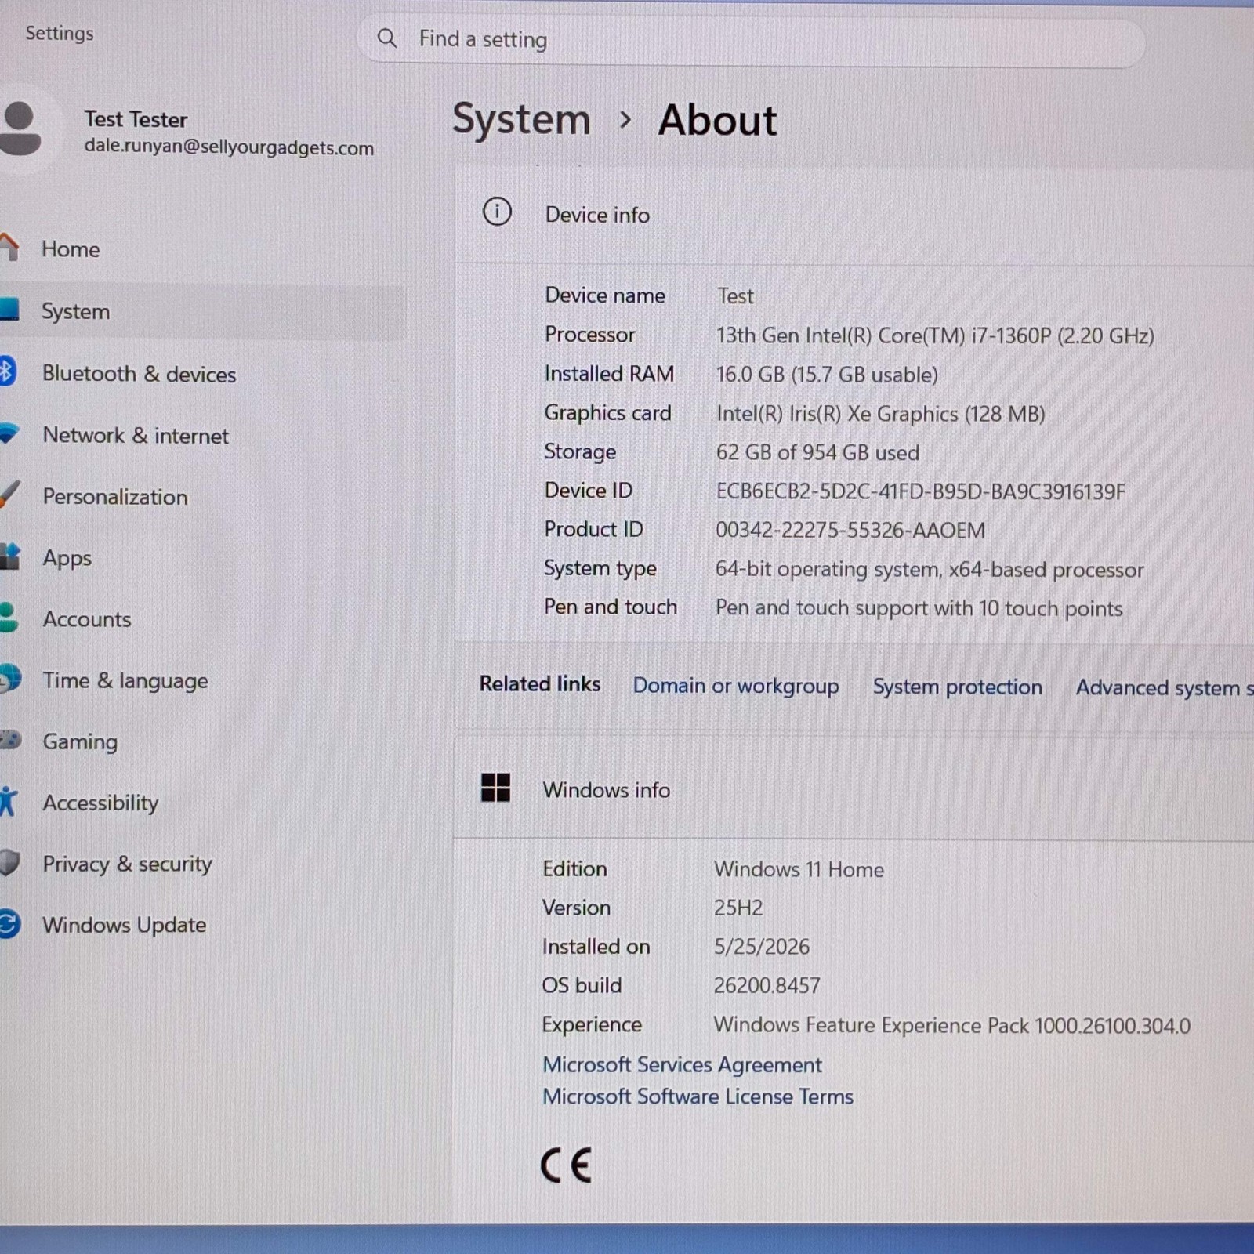This screenshot has height=1254, width=1254.
Task: Click the dale.runyan email address
Action: pos(229,147)
